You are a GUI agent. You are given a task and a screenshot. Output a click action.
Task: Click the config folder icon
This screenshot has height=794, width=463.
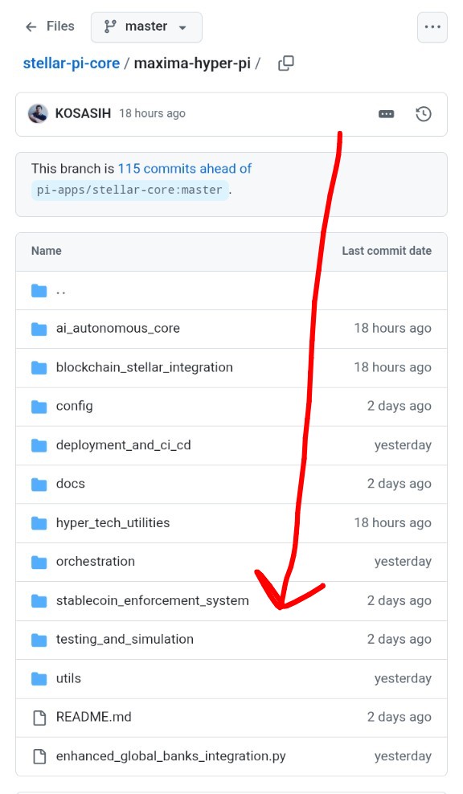[x=39, y=407]
